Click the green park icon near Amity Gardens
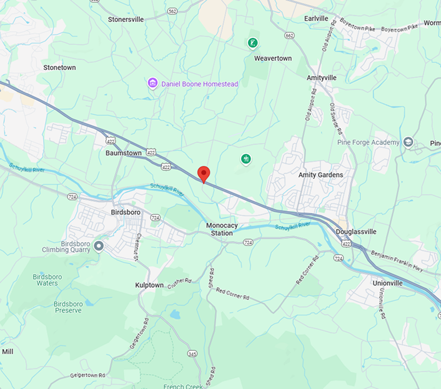 [x=246, y=159]
